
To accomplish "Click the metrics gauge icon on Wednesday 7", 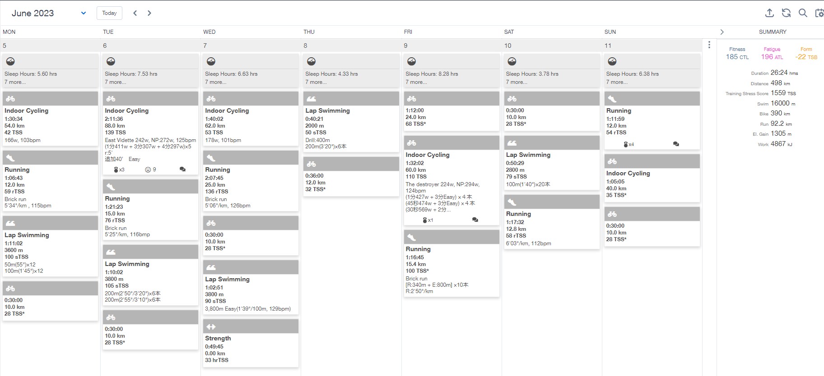I will pyautogui.click(x=211, y=61).
